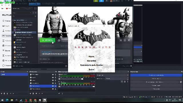Viewport: 183px width, 103px height.
Task: Move scene up arrow in Scenes toolbar
Action: click(x=10, y=94)
